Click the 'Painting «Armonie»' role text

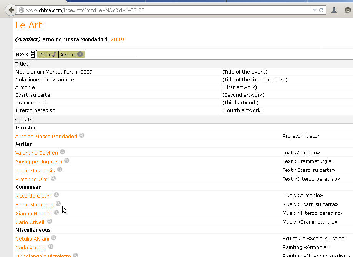click(x=306, y=247)
